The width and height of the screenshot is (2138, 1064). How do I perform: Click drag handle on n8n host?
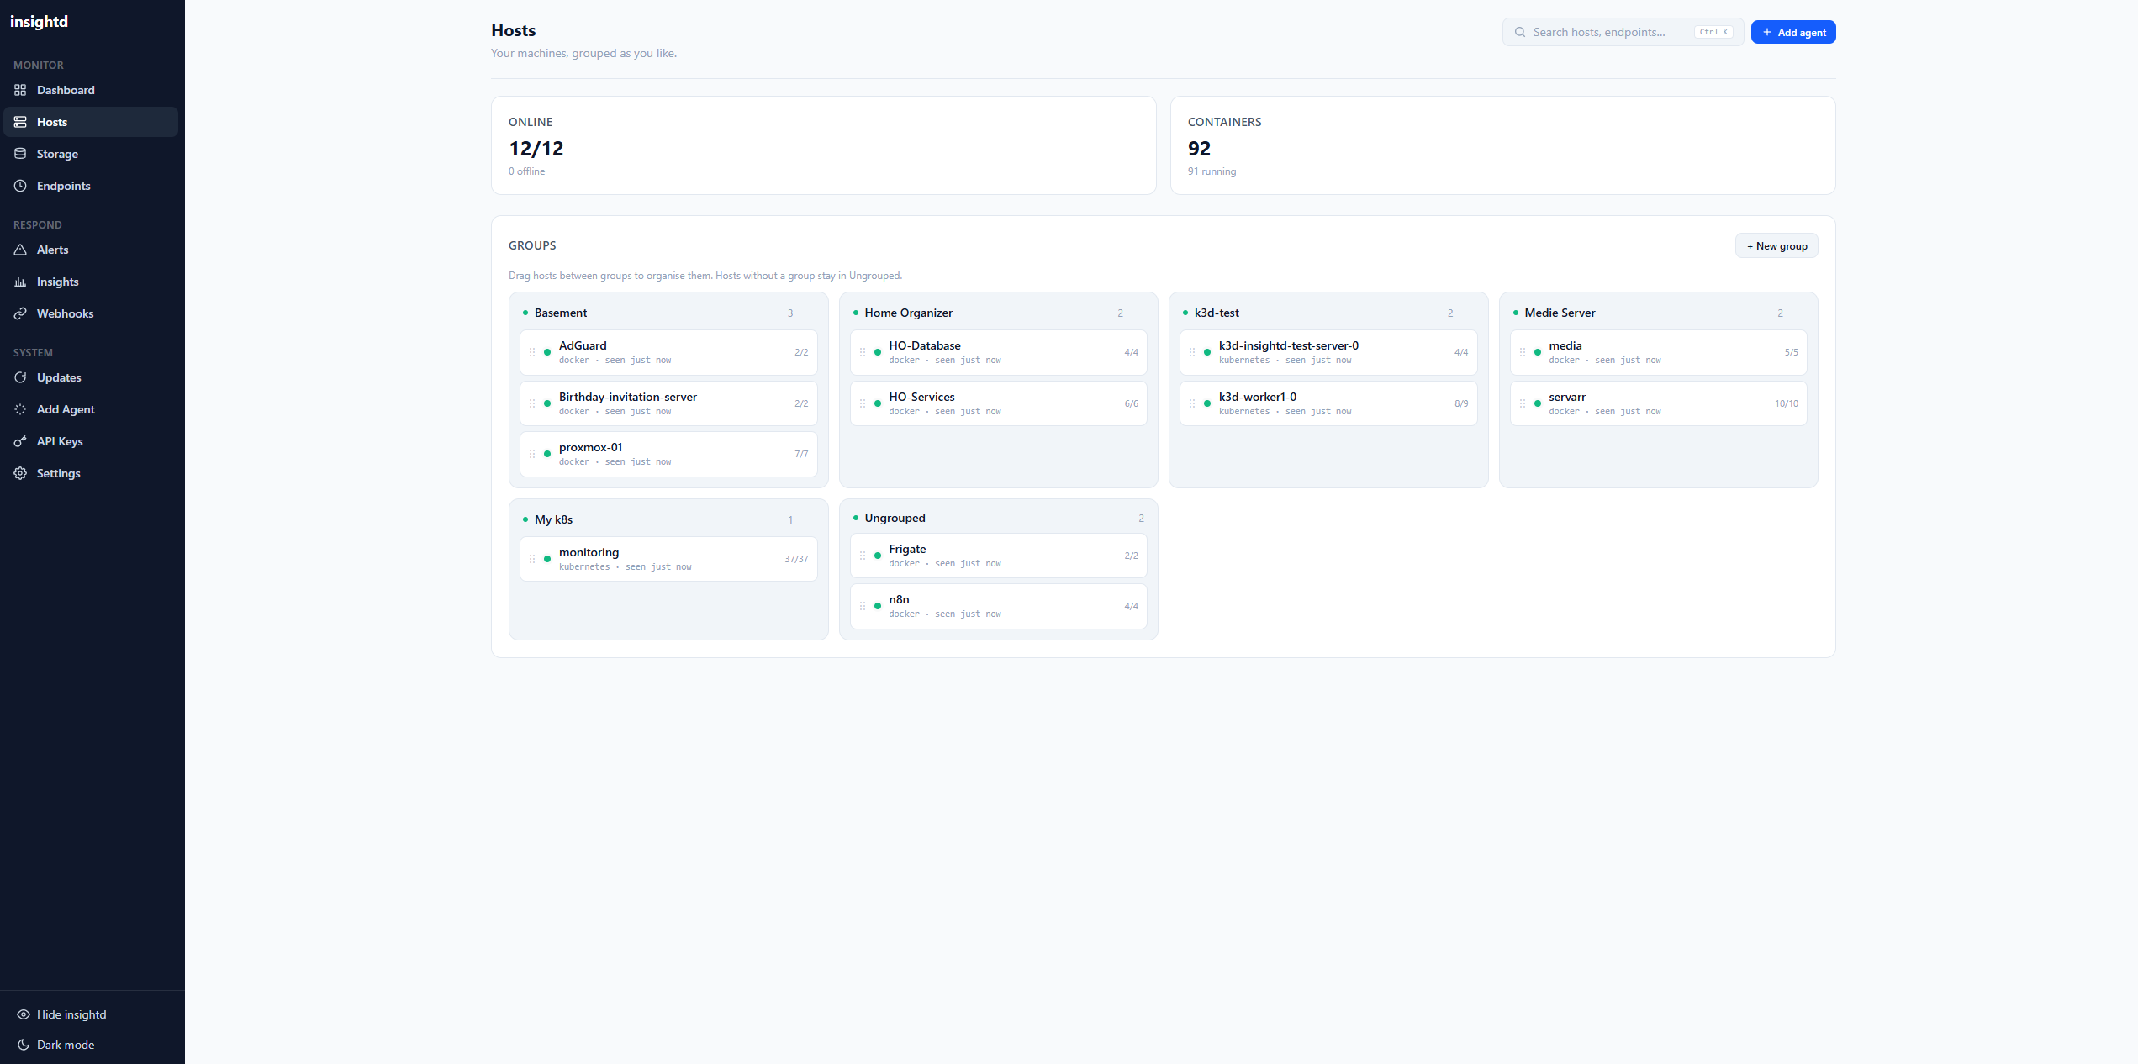click(863, 606)
